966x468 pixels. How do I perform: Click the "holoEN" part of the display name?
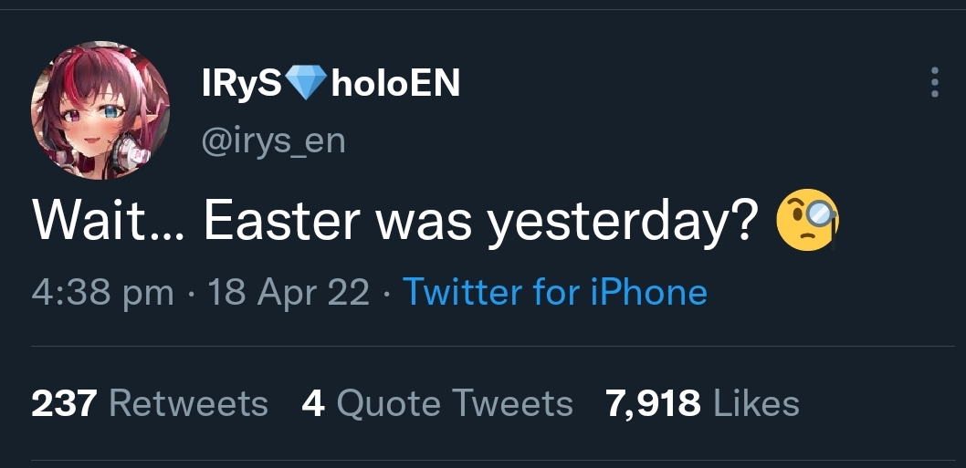(395, 85)
